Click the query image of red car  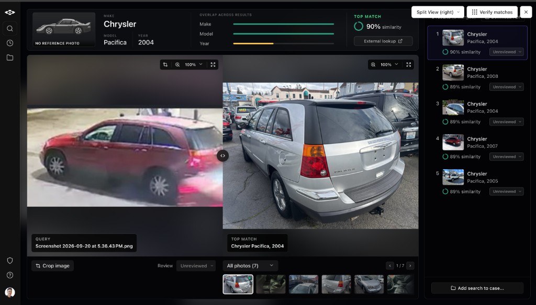(x=125, y=157)
